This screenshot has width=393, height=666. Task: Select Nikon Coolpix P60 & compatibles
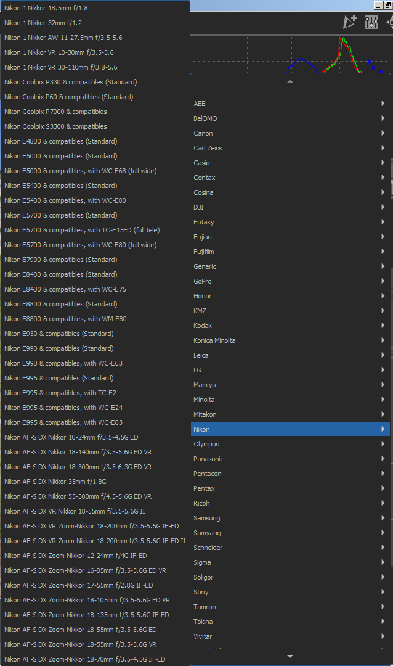[95, 97]
